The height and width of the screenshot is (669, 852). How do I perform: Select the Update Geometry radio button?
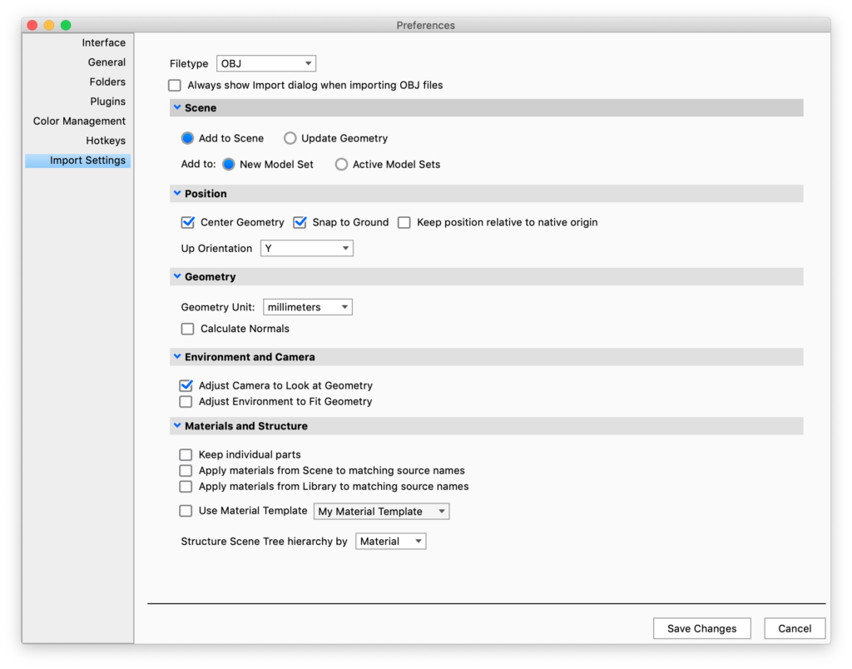pos(290,138)
